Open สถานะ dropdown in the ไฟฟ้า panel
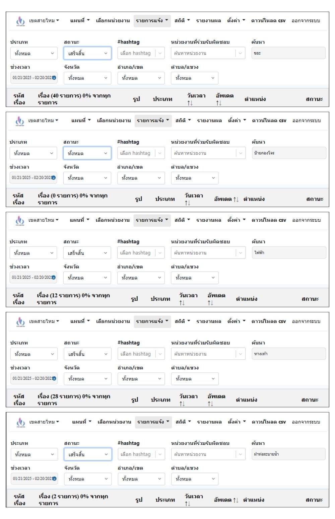This screenshot has height=519, width=335. click(87, 253)
